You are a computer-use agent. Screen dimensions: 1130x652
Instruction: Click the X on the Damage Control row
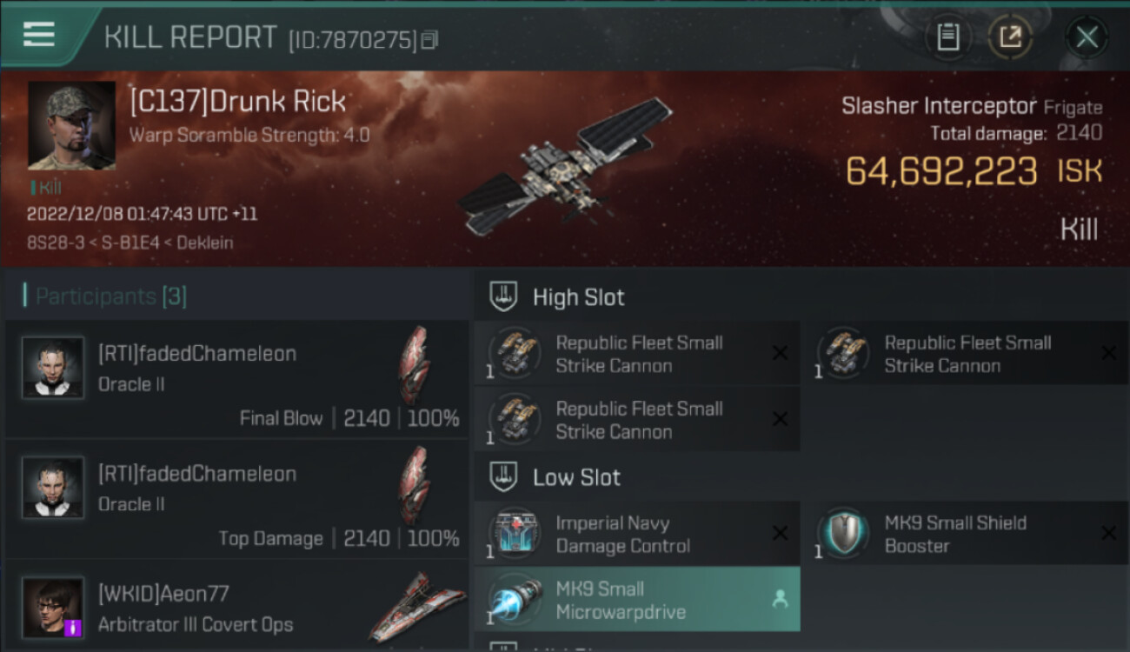780,534
